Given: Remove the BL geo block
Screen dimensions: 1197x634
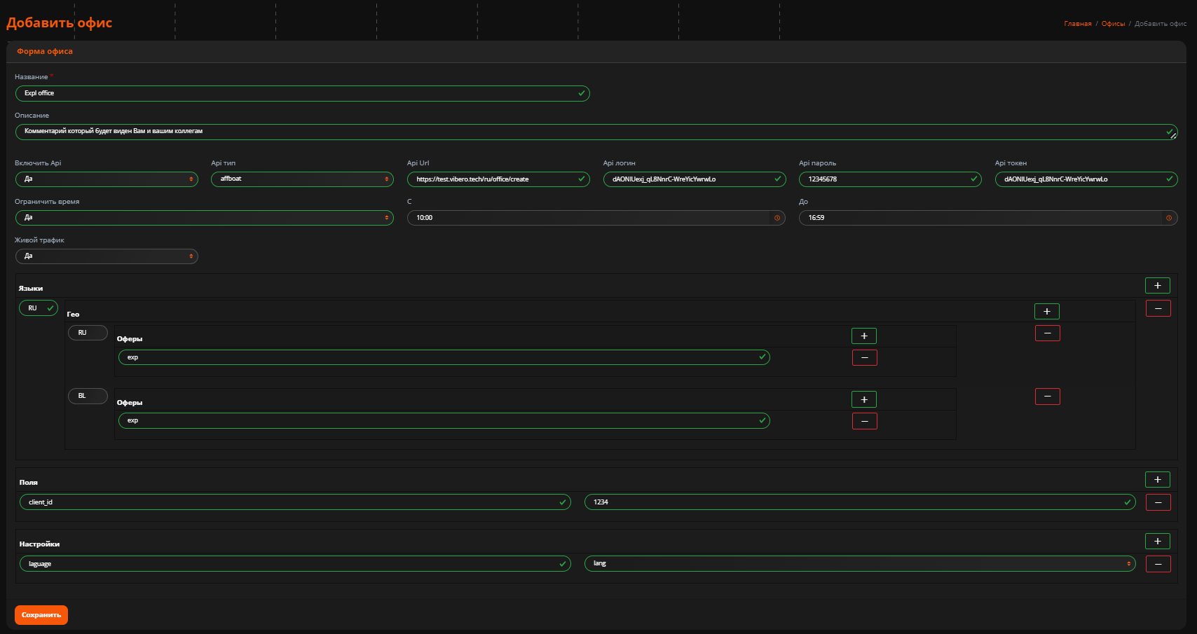Looking at the screenshot, I should tap(1047, 397).
